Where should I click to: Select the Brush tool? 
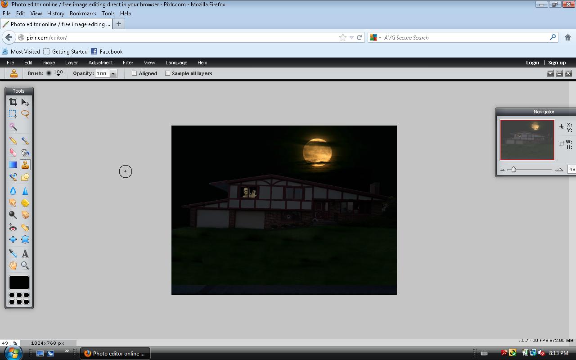coord(25,141)
